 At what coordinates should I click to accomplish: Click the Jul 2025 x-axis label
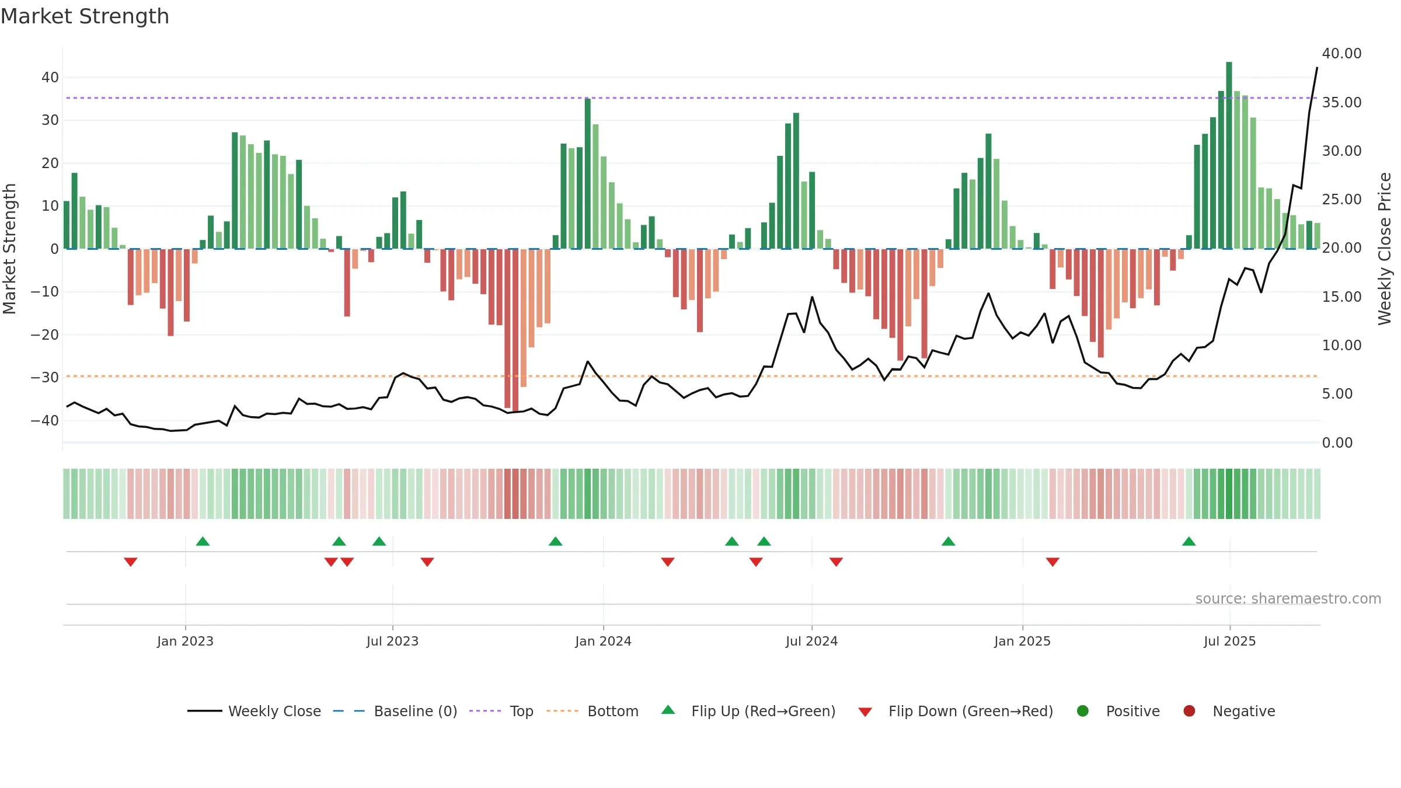(1229, 641)
